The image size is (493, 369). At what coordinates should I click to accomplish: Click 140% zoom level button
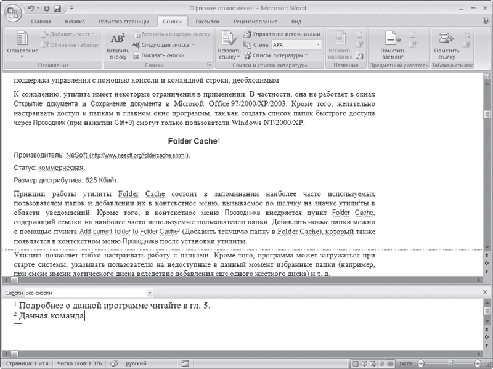pos(405,363)
